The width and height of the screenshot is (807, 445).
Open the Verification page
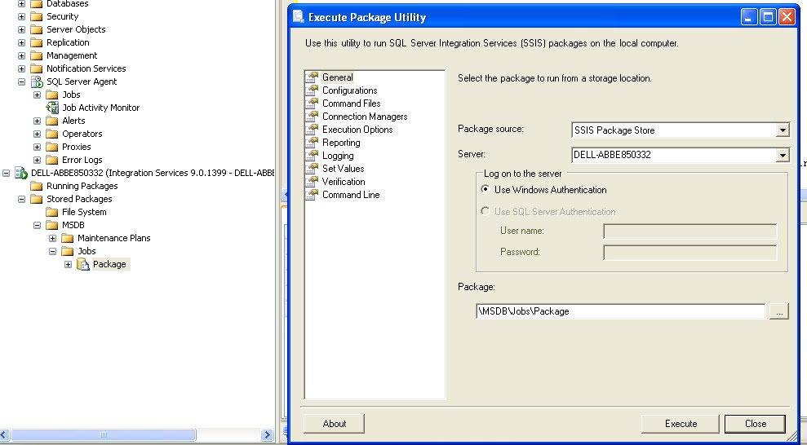tap(344, 182)
